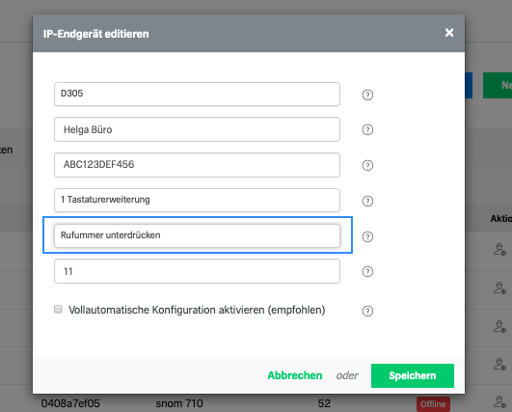512x412 pixels.
Task: Open help icon beside Tastaturerweiterung dropdown
Action: pyautogui.click(x=367, y=201)
